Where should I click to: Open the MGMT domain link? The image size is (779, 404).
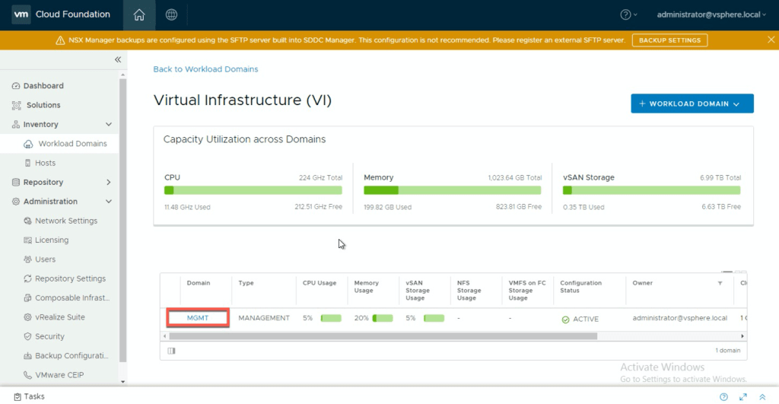pyautogui.click(x=198, y=318)
